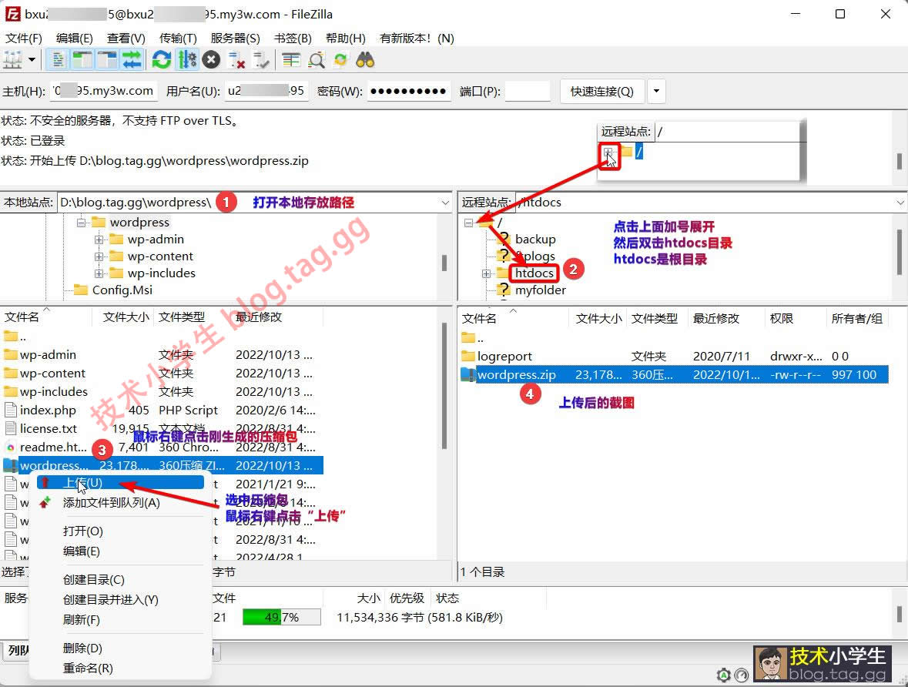Viewport: 908px width, 687px height.
Task: Select 上传(U) from the context menu
Action: click(82, 482)
